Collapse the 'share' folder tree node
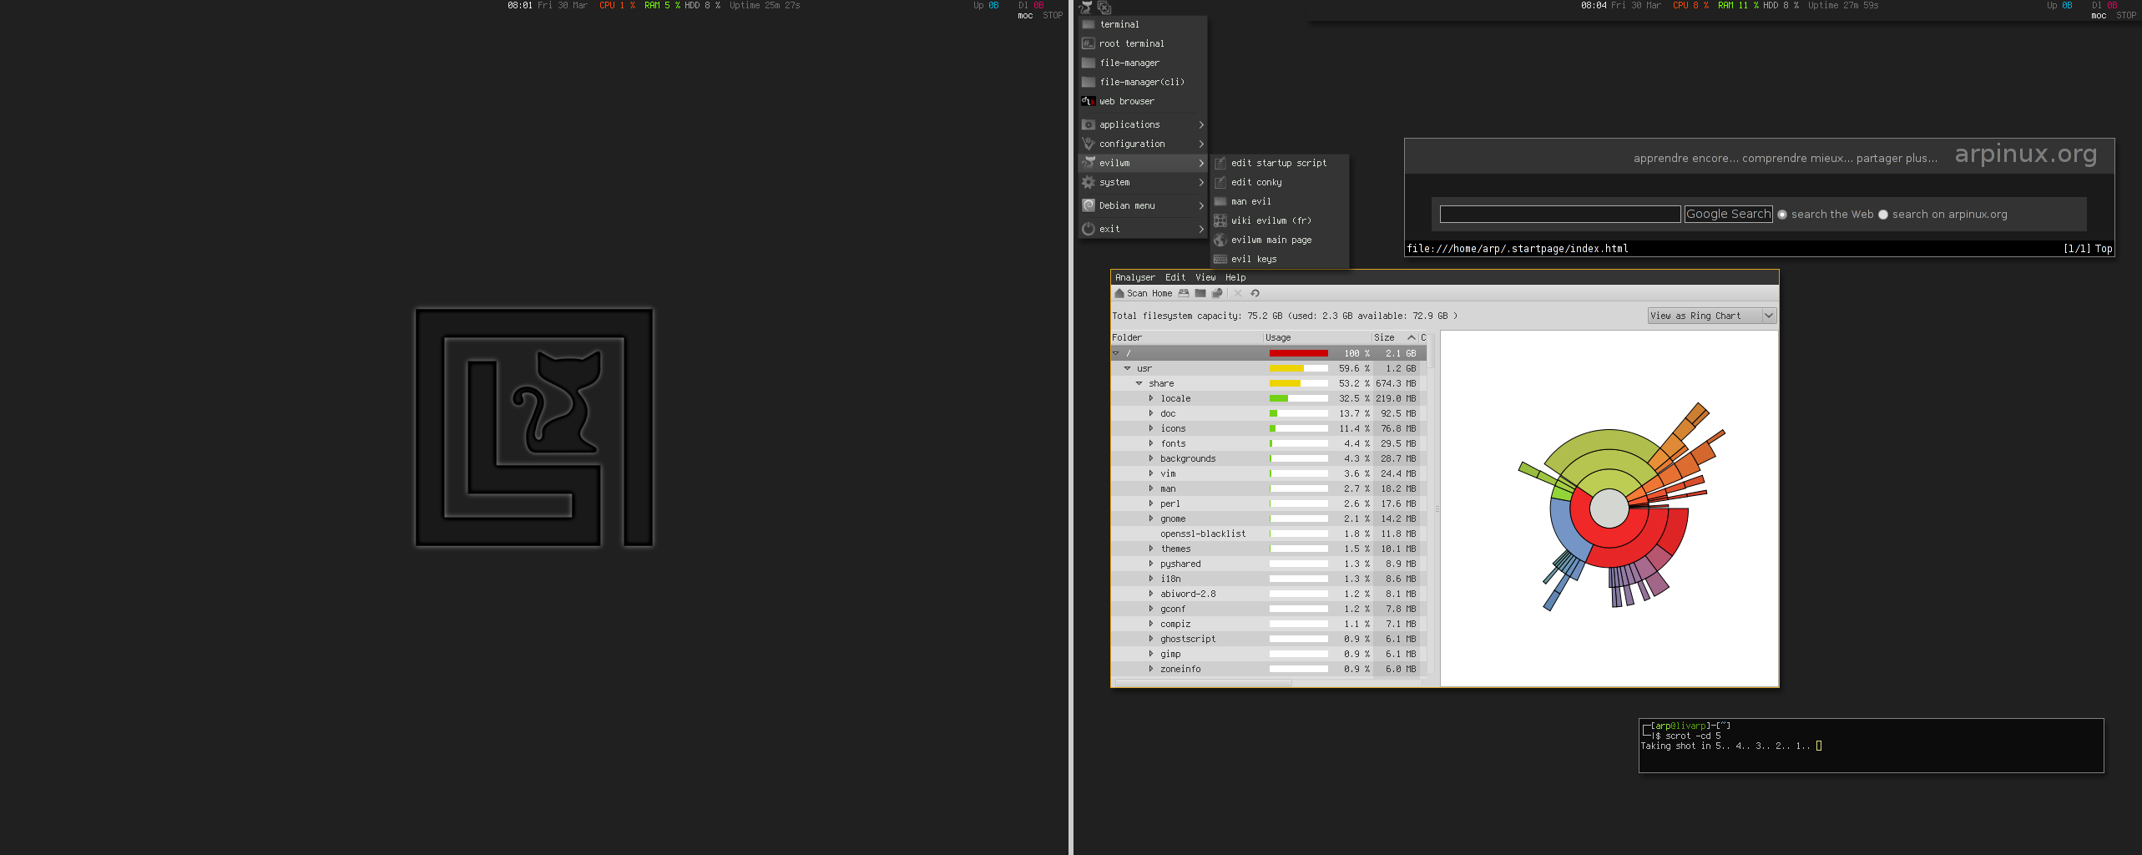Screen dimensions: 2142x855 (1139, 383)
